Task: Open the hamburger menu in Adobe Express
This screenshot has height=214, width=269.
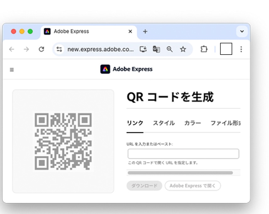Action: click(x=12, y=70)
